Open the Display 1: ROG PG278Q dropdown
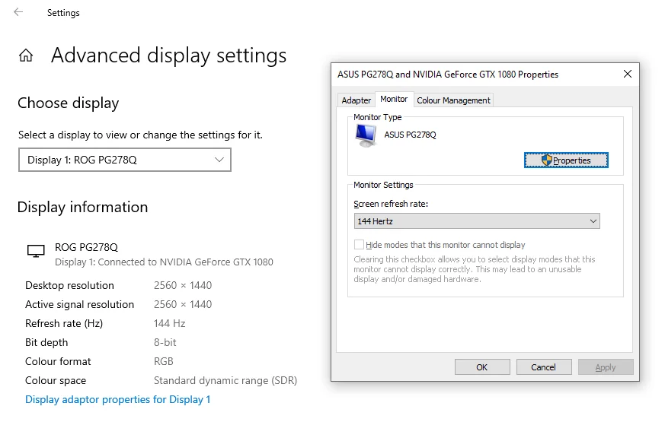The width and height of the screenshot is (665, 438). (125, 160)
